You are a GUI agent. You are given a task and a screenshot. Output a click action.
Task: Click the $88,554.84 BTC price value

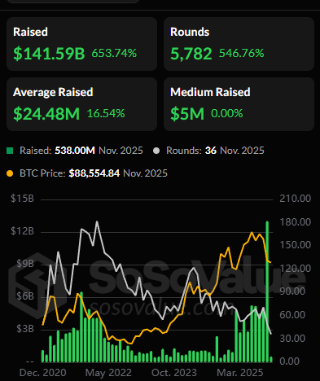click(x=94, y=173)
